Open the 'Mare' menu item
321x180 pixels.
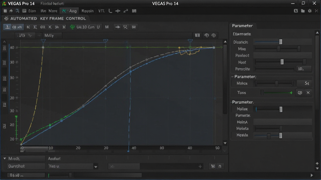53,11
